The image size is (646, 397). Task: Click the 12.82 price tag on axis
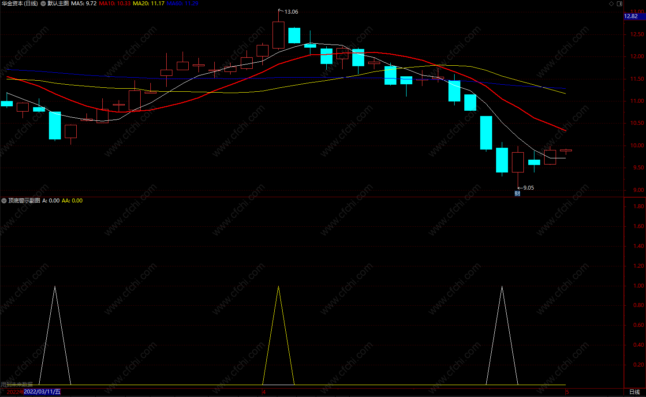point(635,16)
